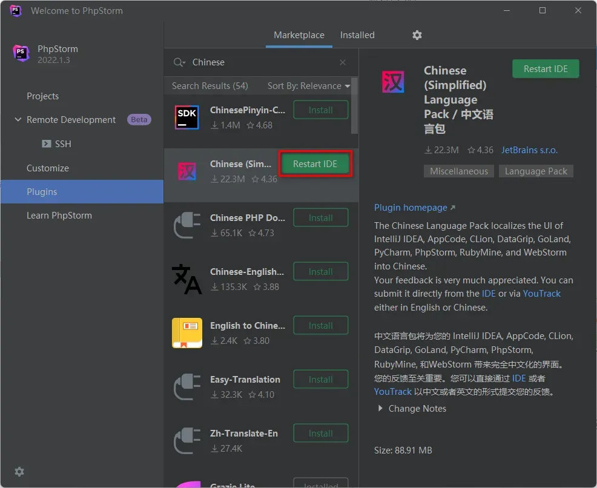
Task: Click the English to Chine... yellow book icon
Action: pyautogui.click(x=187, y=333)
